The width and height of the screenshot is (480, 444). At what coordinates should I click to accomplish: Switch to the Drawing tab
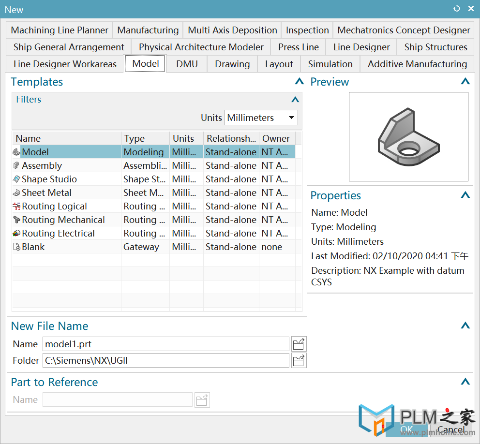pyautogui.click(x=232, y=64)
